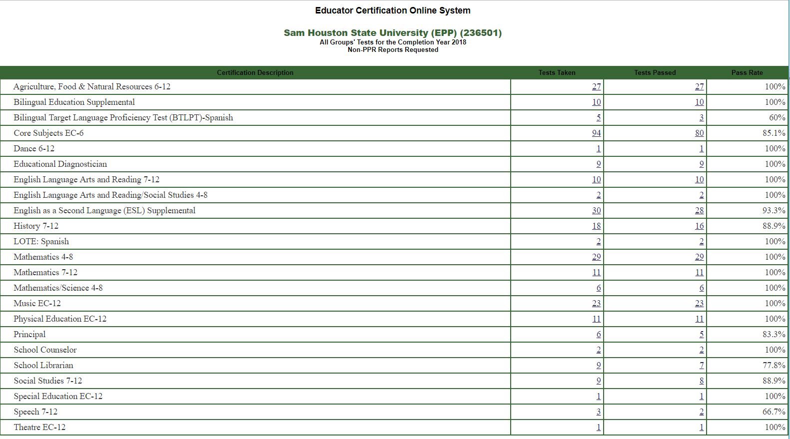The image size is (790, 439).
Task: Click Tests Taken link for Educational Diagnostician
Action: (598, 164)
